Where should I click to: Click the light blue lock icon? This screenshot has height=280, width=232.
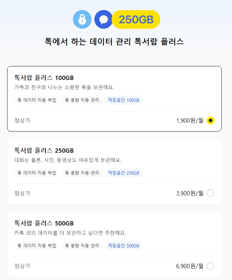(82, 19)
